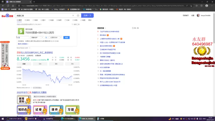
Task: Switch to the 知道 tab
Action: point(51,20)
